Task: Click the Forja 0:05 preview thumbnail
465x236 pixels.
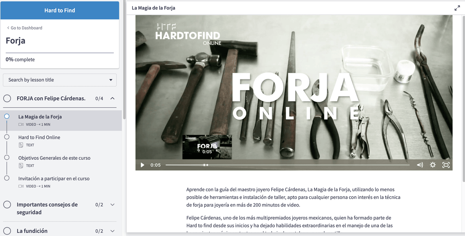Action: coord(207,147)
